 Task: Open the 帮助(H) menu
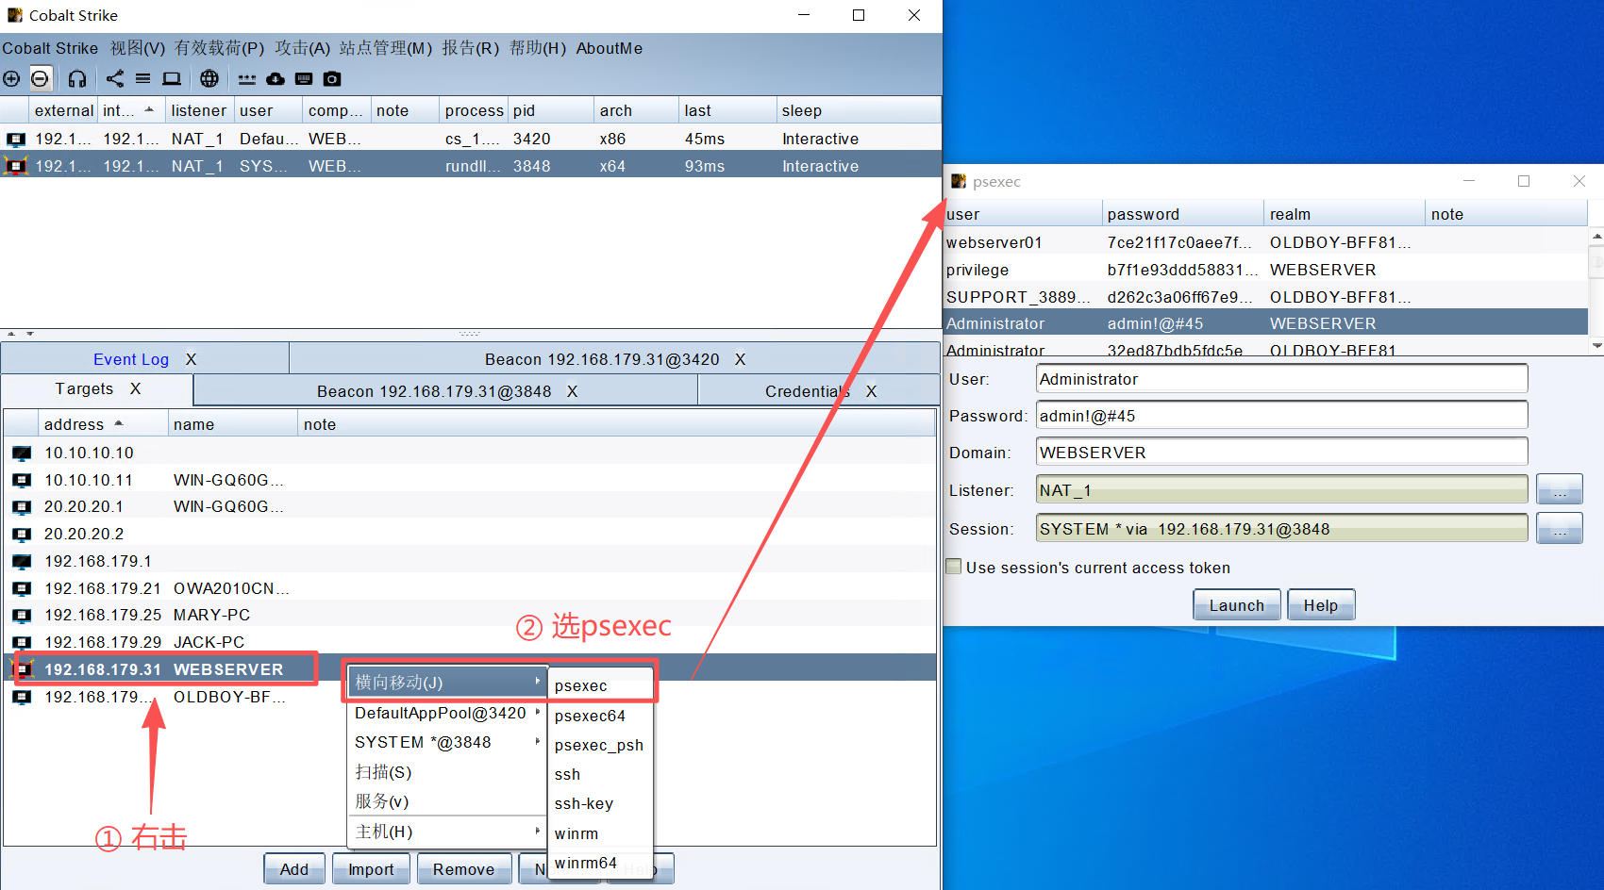[538, 48]
